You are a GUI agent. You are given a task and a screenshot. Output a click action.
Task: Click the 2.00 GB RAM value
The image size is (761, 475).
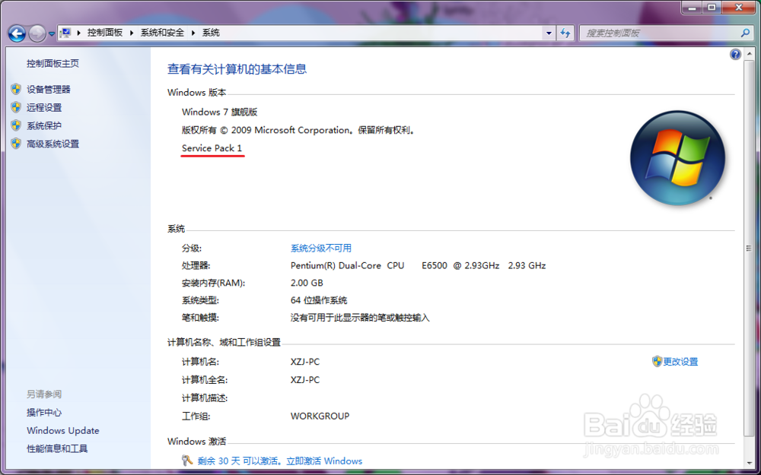pyautogui.click(x=307, y=283)
